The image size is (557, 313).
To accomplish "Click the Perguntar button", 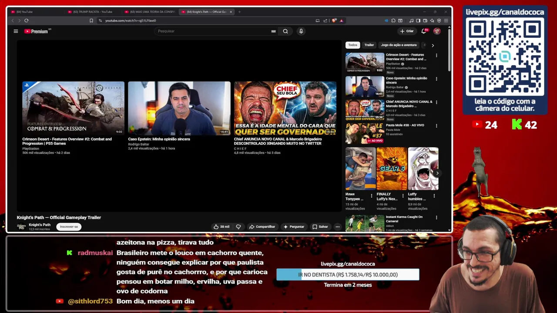I will click(x=294, y=226).
